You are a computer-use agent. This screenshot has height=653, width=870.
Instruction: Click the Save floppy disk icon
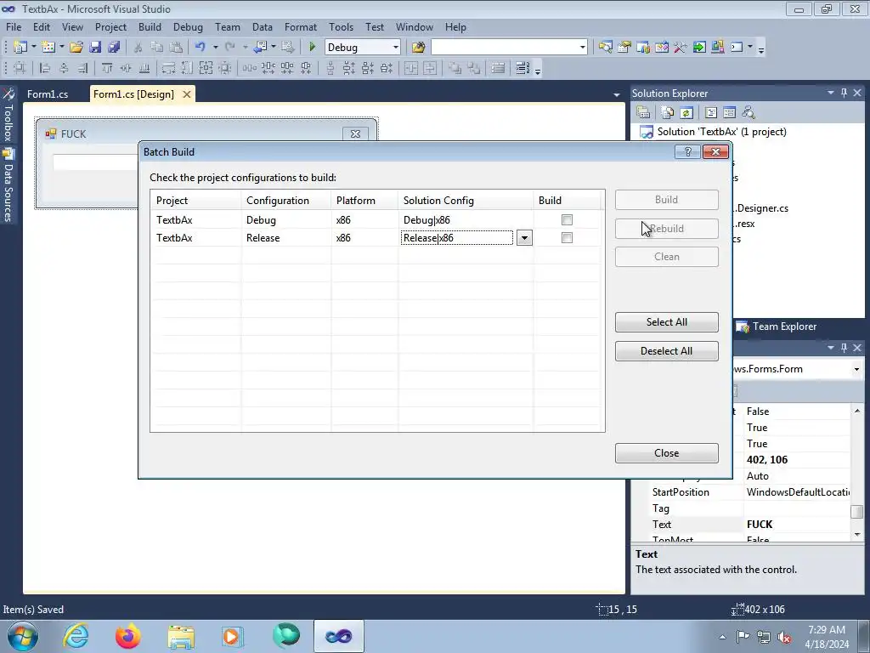coord(95,48)
